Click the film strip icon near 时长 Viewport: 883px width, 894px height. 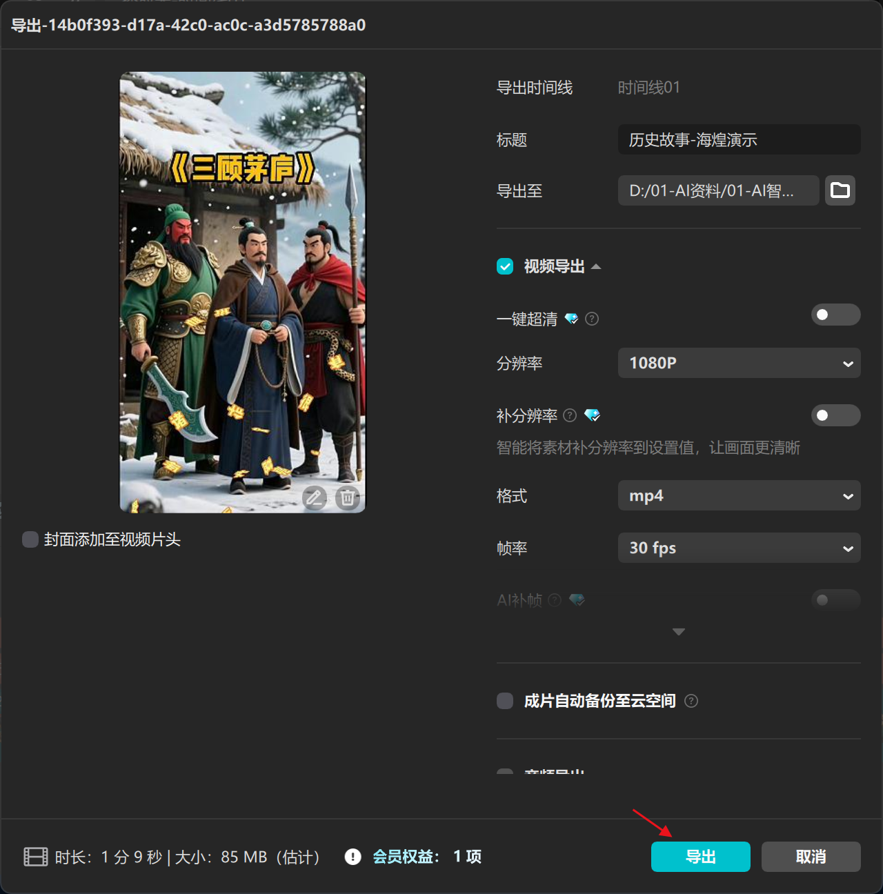[x=34, y=857]
